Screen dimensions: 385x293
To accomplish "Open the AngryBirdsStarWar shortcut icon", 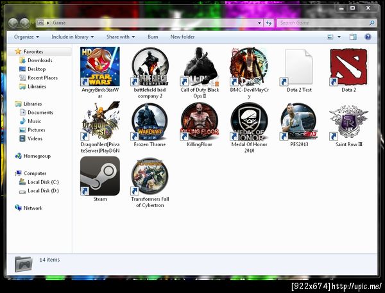I will [100, 66].
